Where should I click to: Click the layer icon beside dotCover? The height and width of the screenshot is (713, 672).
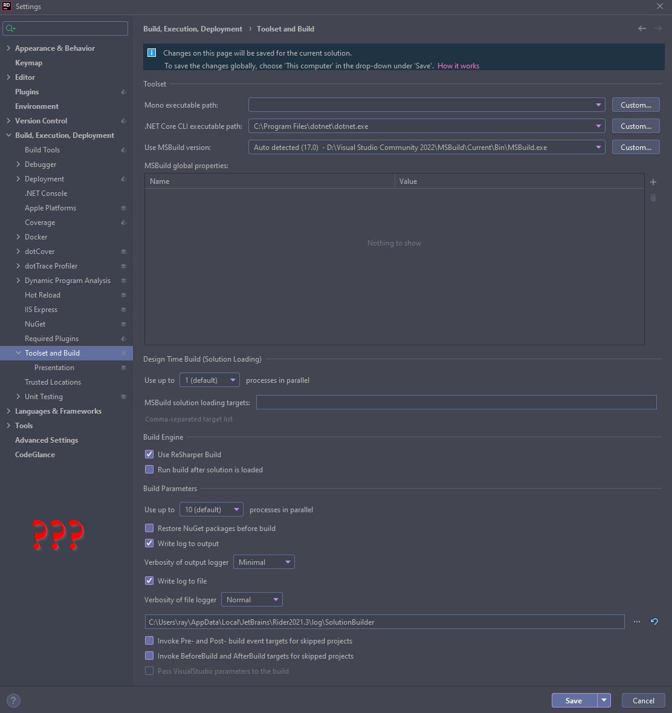pyautogui.click(x=124, y=252)
